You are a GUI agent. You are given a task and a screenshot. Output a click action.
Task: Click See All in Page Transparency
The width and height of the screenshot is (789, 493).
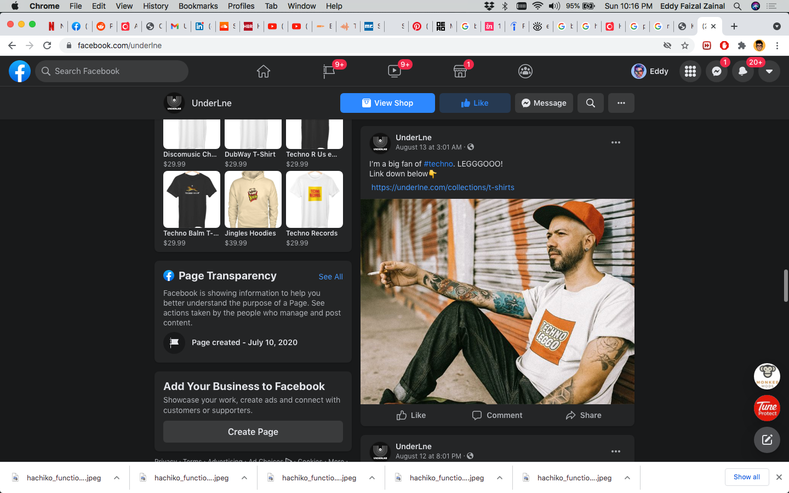331,277
